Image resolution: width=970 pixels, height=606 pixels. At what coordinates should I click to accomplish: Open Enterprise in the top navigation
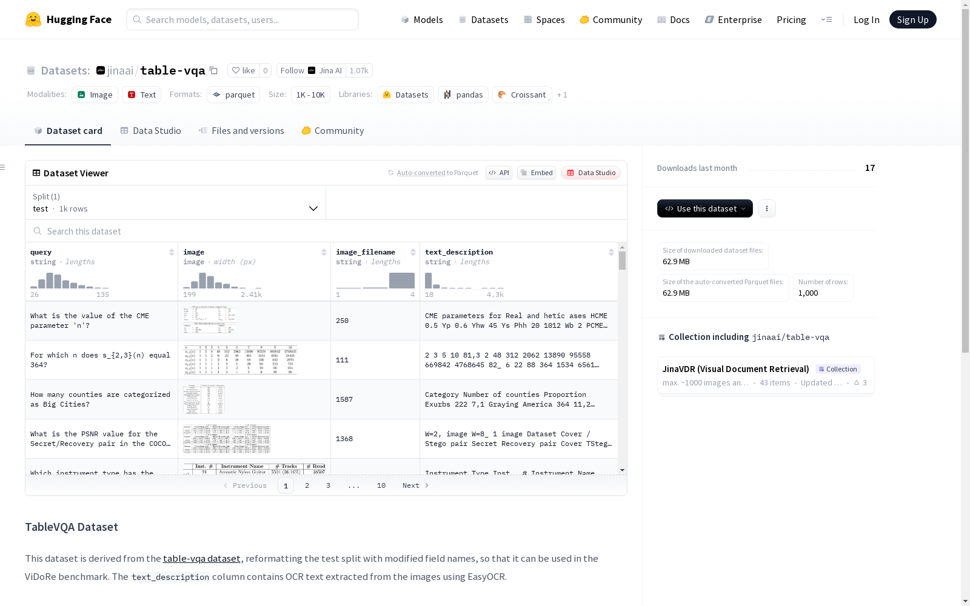point(733,19)
